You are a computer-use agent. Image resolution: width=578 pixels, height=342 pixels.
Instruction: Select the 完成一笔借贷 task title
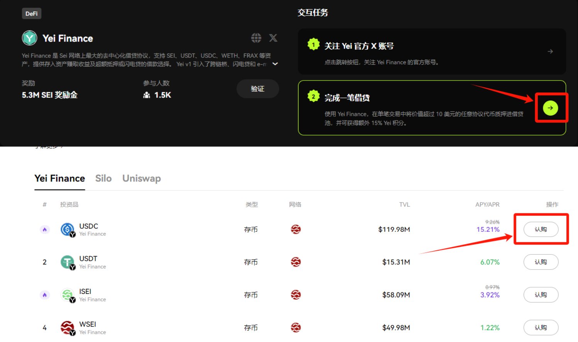[x=347, y=97]
